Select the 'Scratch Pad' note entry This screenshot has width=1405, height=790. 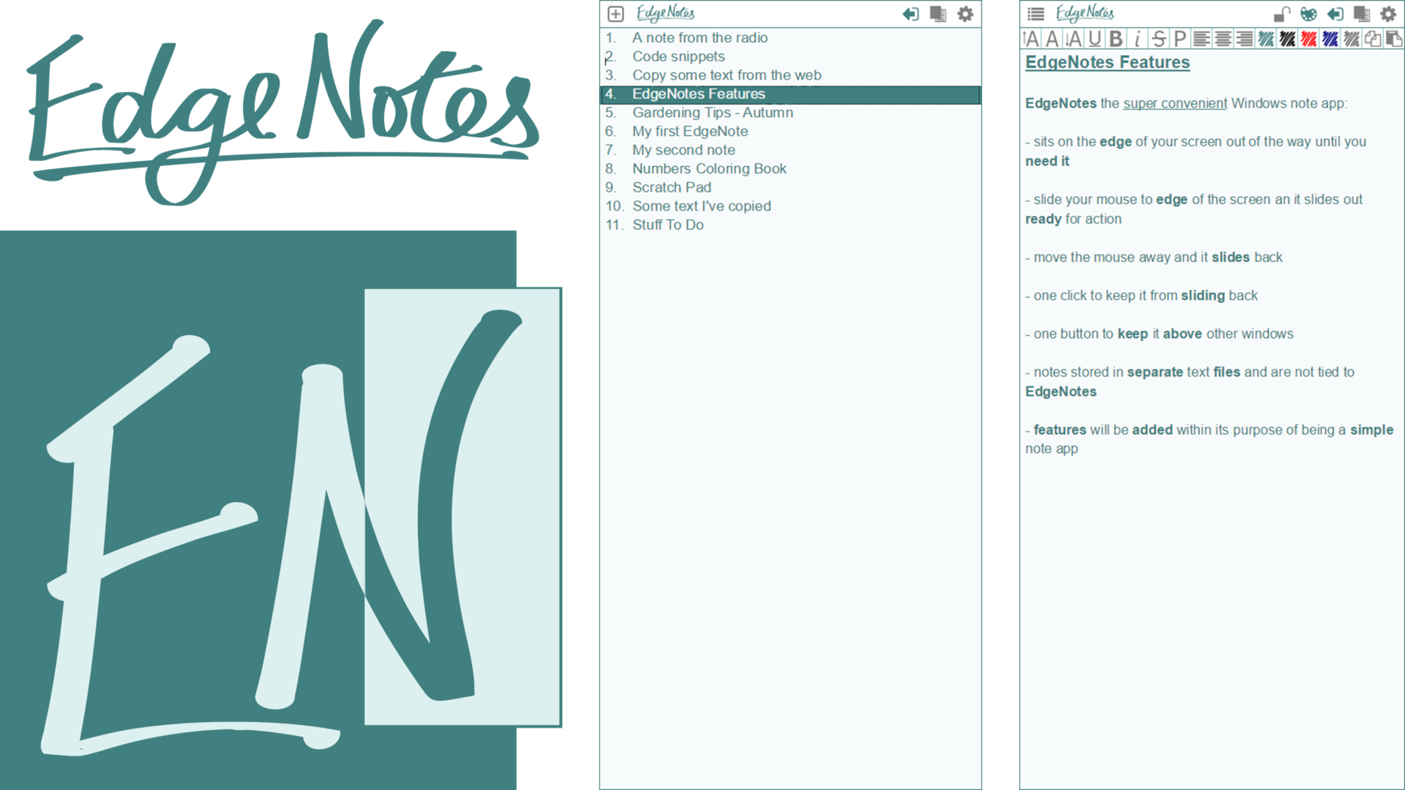[671, 187]
